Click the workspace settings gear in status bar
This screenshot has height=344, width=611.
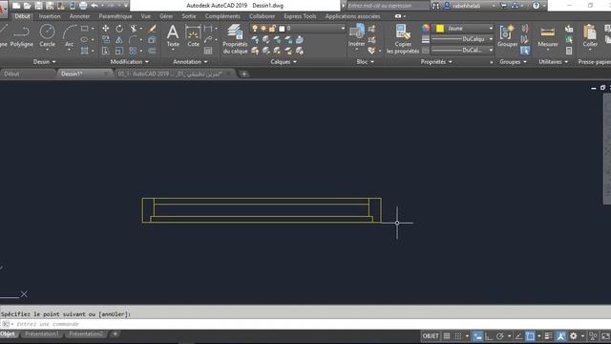[573, 335]
